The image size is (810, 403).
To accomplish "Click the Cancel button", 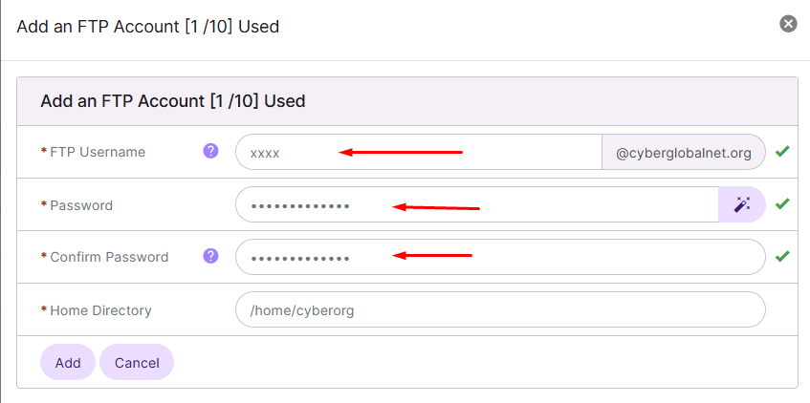I will tap(137, 362).
